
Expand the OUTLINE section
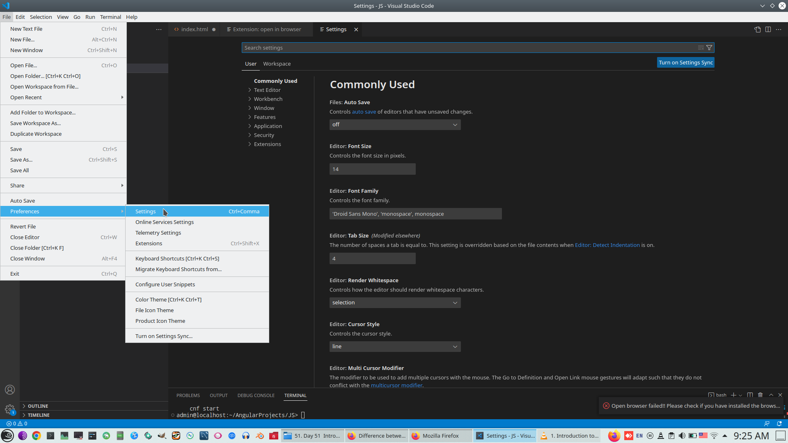[x=38, y=406]
